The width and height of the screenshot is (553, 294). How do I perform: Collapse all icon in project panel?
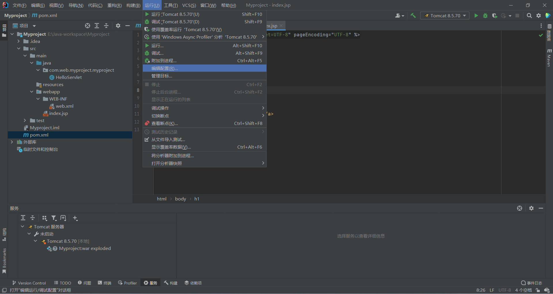click(x=106, y=26)
